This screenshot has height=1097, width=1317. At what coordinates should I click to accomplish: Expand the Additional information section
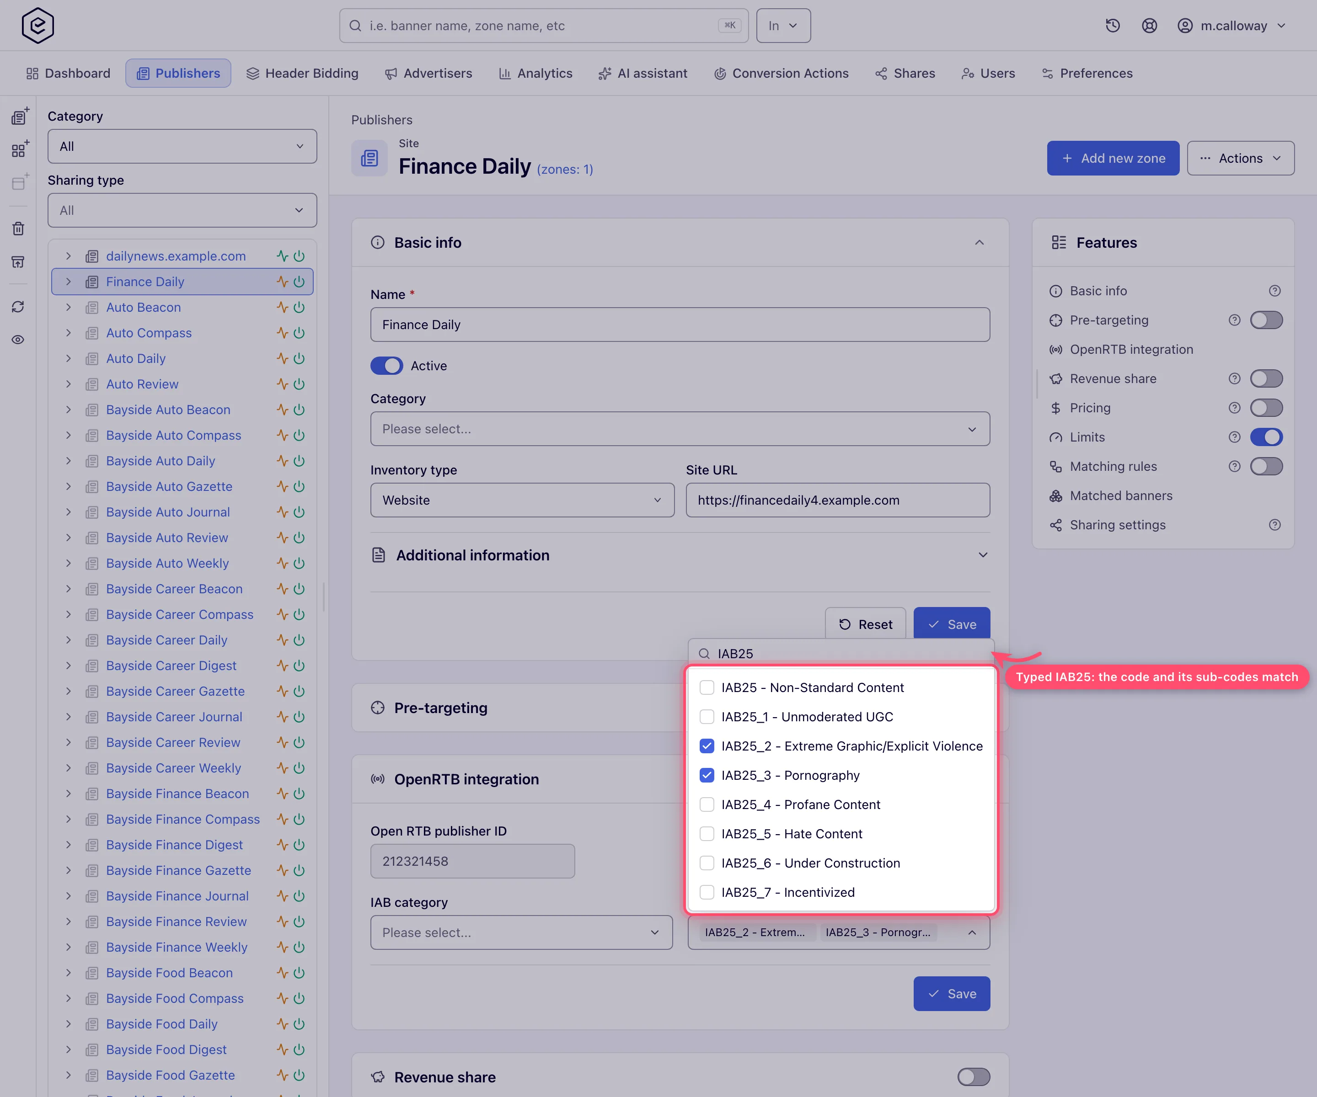pos(680,555)
